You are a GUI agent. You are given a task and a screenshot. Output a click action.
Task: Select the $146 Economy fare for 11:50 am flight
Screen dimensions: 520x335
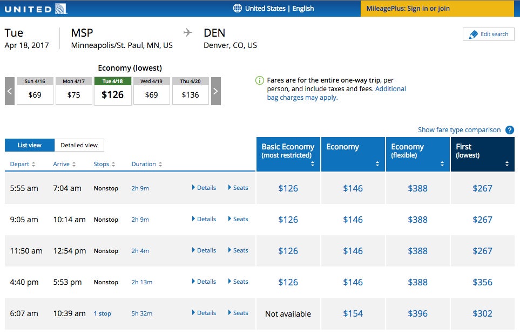pyautogui.click(x=353, y=250)
